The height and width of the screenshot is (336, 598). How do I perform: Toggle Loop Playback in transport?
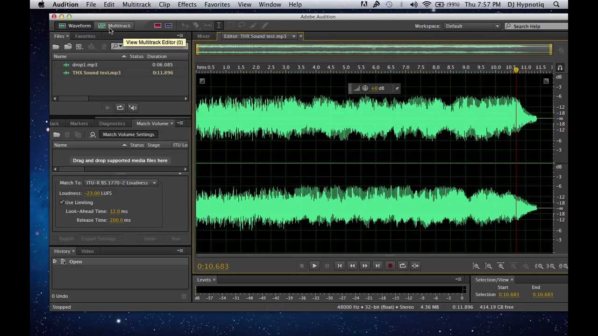[x=403, y=266]
